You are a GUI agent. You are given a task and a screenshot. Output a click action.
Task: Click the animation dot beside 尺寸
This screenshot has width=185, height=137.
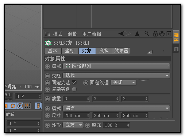click(x=47, y=116)
